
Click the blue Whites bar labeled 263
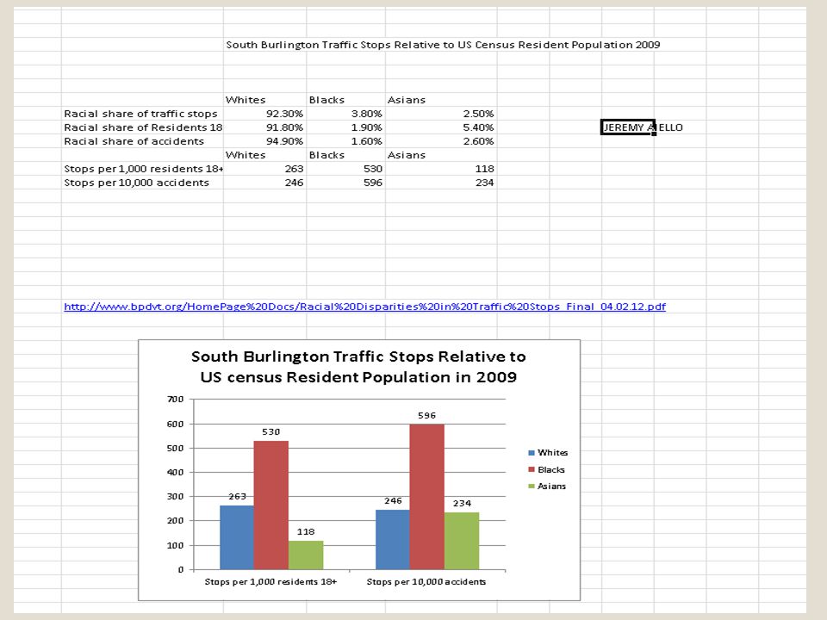237,537
